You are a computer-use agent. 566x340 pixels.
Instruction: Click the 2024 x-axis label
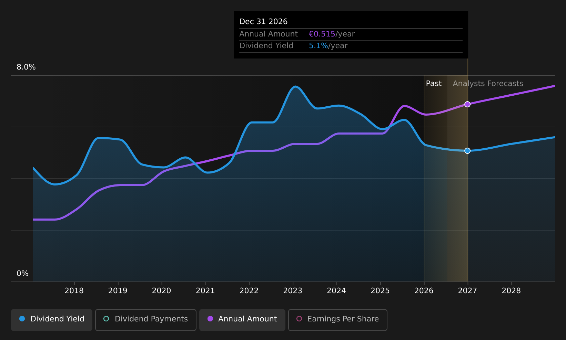pos(336,291)
